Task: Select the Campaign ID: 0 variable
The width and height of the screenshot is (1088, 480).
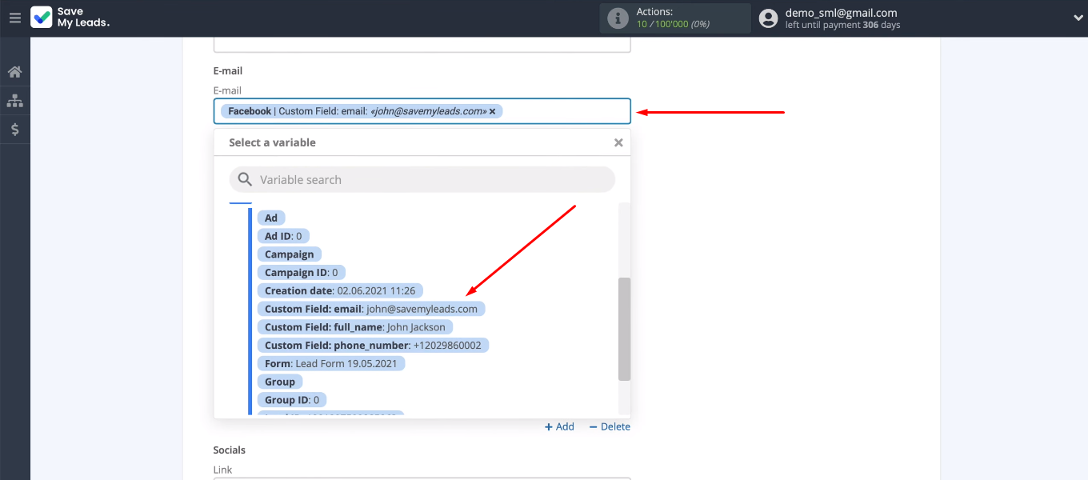Action: [302, 273]
